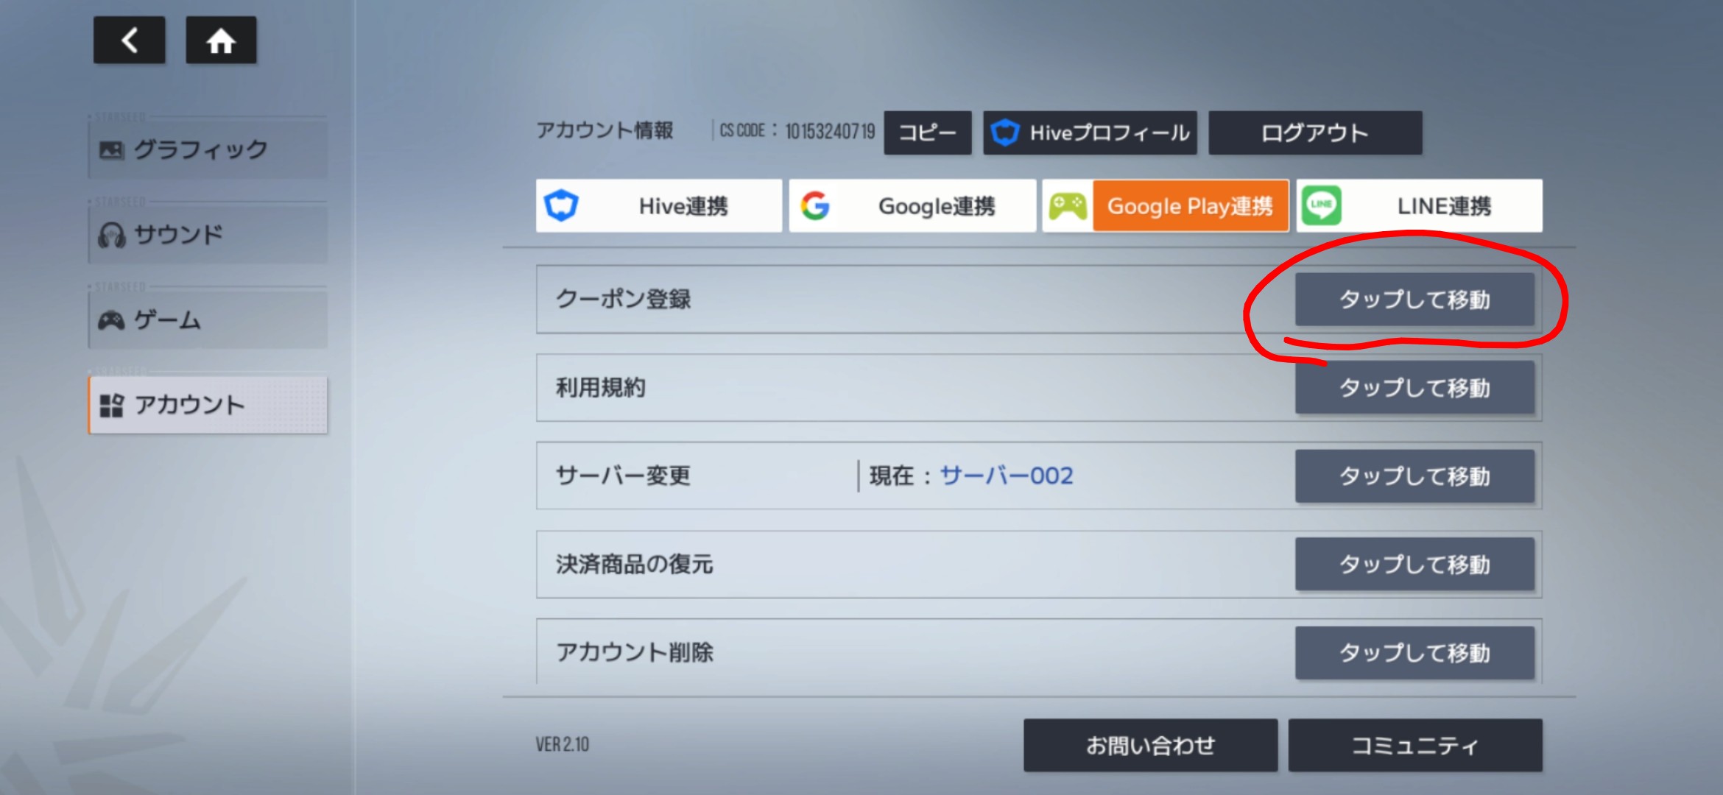Tap タップして移動 for サーバー変更
Viewport: 1723px width, 795px height.
pos(1414,476)
